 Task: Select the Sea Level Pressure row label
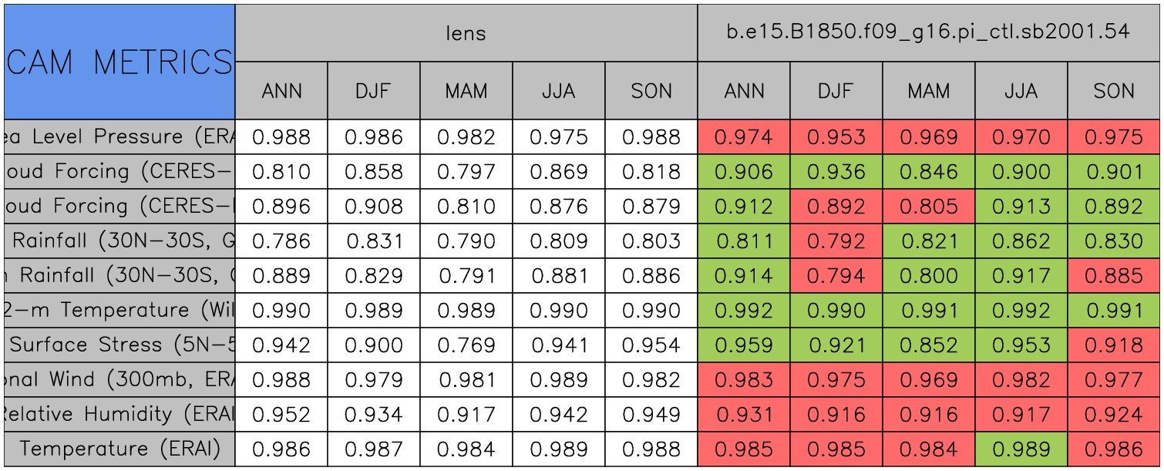click(119, 137)
